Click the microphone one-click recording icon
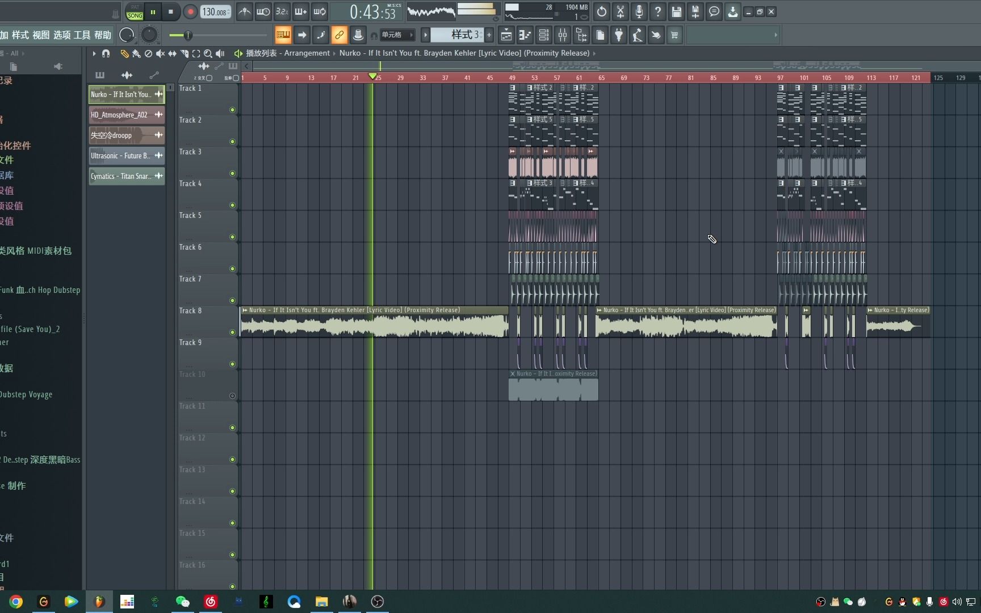Screen dimensions: 981x613 639,11
